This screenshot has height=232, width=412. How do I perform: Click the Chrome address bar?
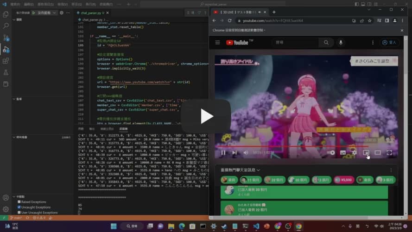[x=293, y=20]
